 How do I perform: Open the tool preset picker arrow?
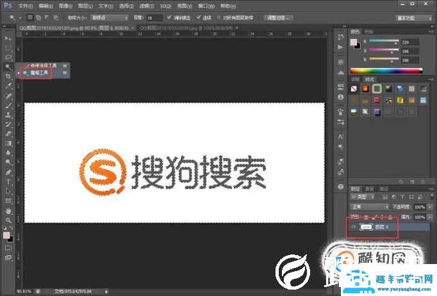(x=20, y=18)
